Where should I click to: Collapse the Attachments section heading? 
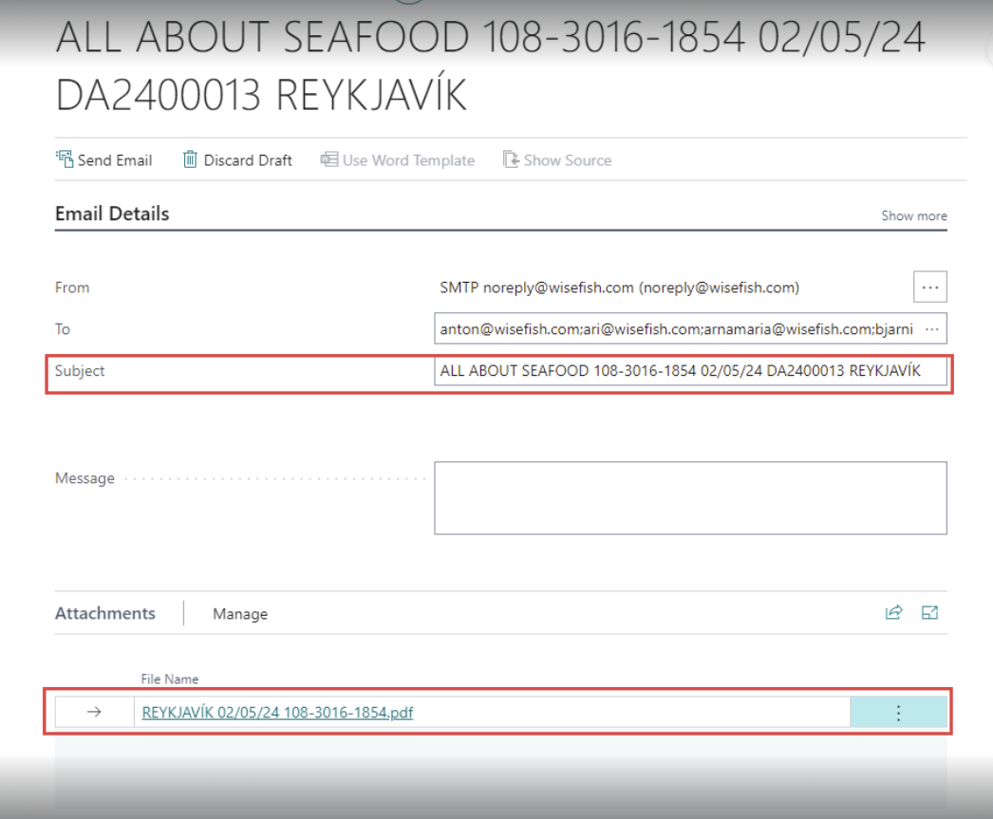(105, 613)
